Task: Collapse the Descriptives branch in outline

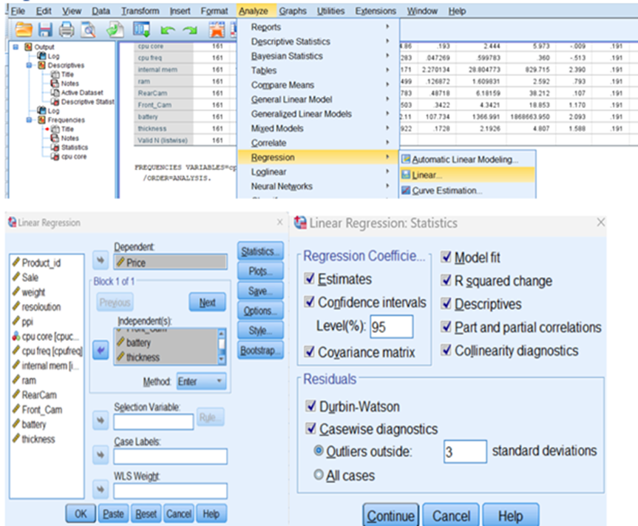Action: (x=30, y=65)
